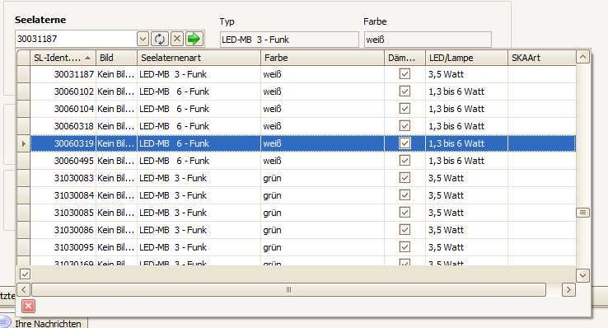
Task: Toggle the Dämmerung checkbox for row 31030086
Action: coord(405,230)
